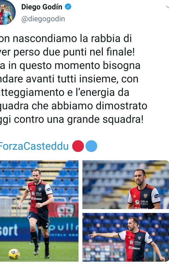Open the top-right close-up photo of Godín
The width and height of the screenshot is (169, 265).
126,185
